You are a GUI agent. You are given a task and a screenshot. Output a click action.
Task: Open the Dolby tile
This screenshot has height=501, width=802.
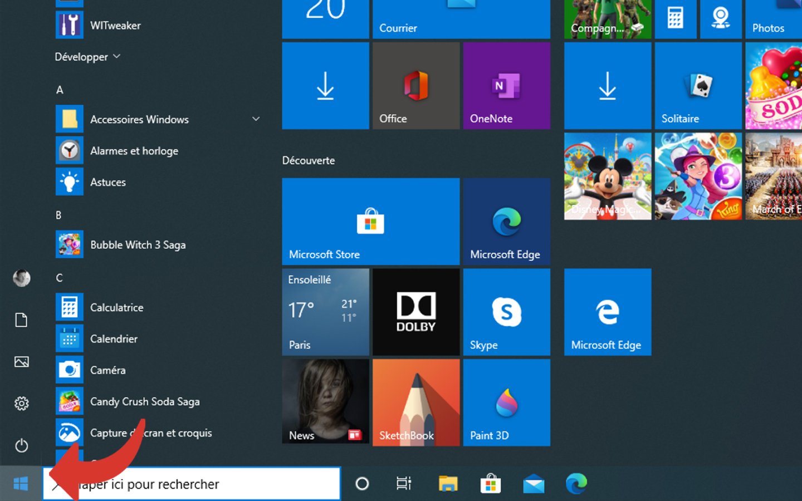click(415, 312)
